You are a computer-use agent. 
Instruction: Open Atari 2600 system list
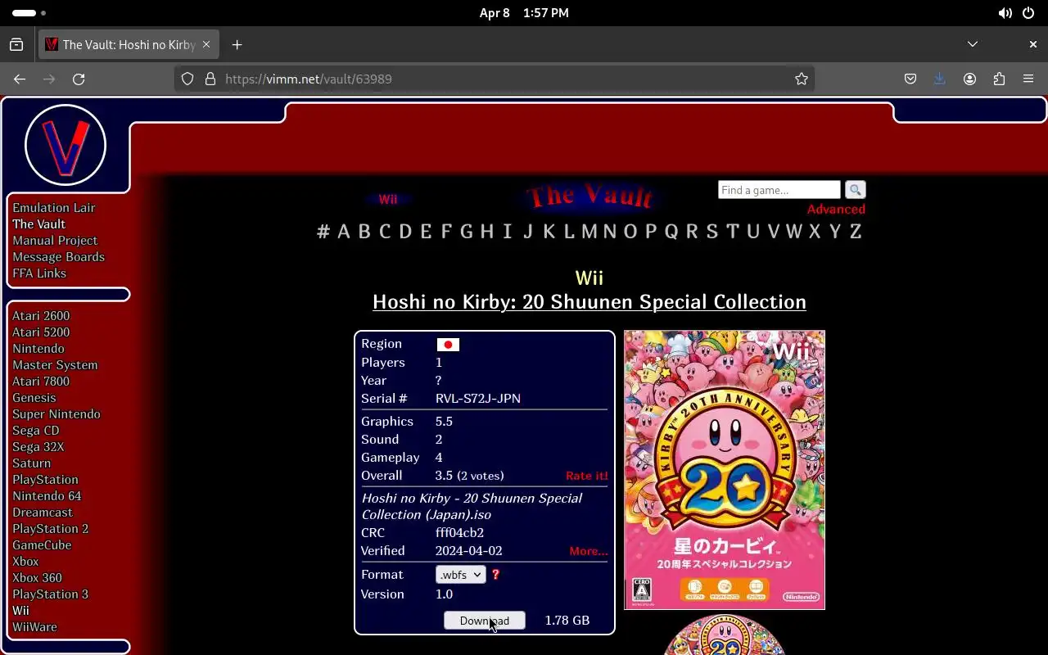(x=41, y=316)
